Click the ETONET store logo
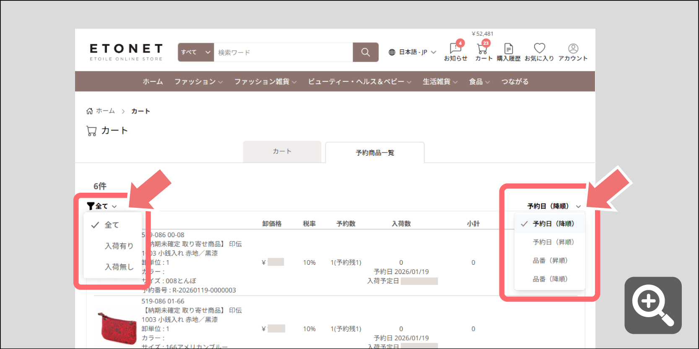Image resolution: width=699 pixels, height=349 pixels. (x=126, y=52)
